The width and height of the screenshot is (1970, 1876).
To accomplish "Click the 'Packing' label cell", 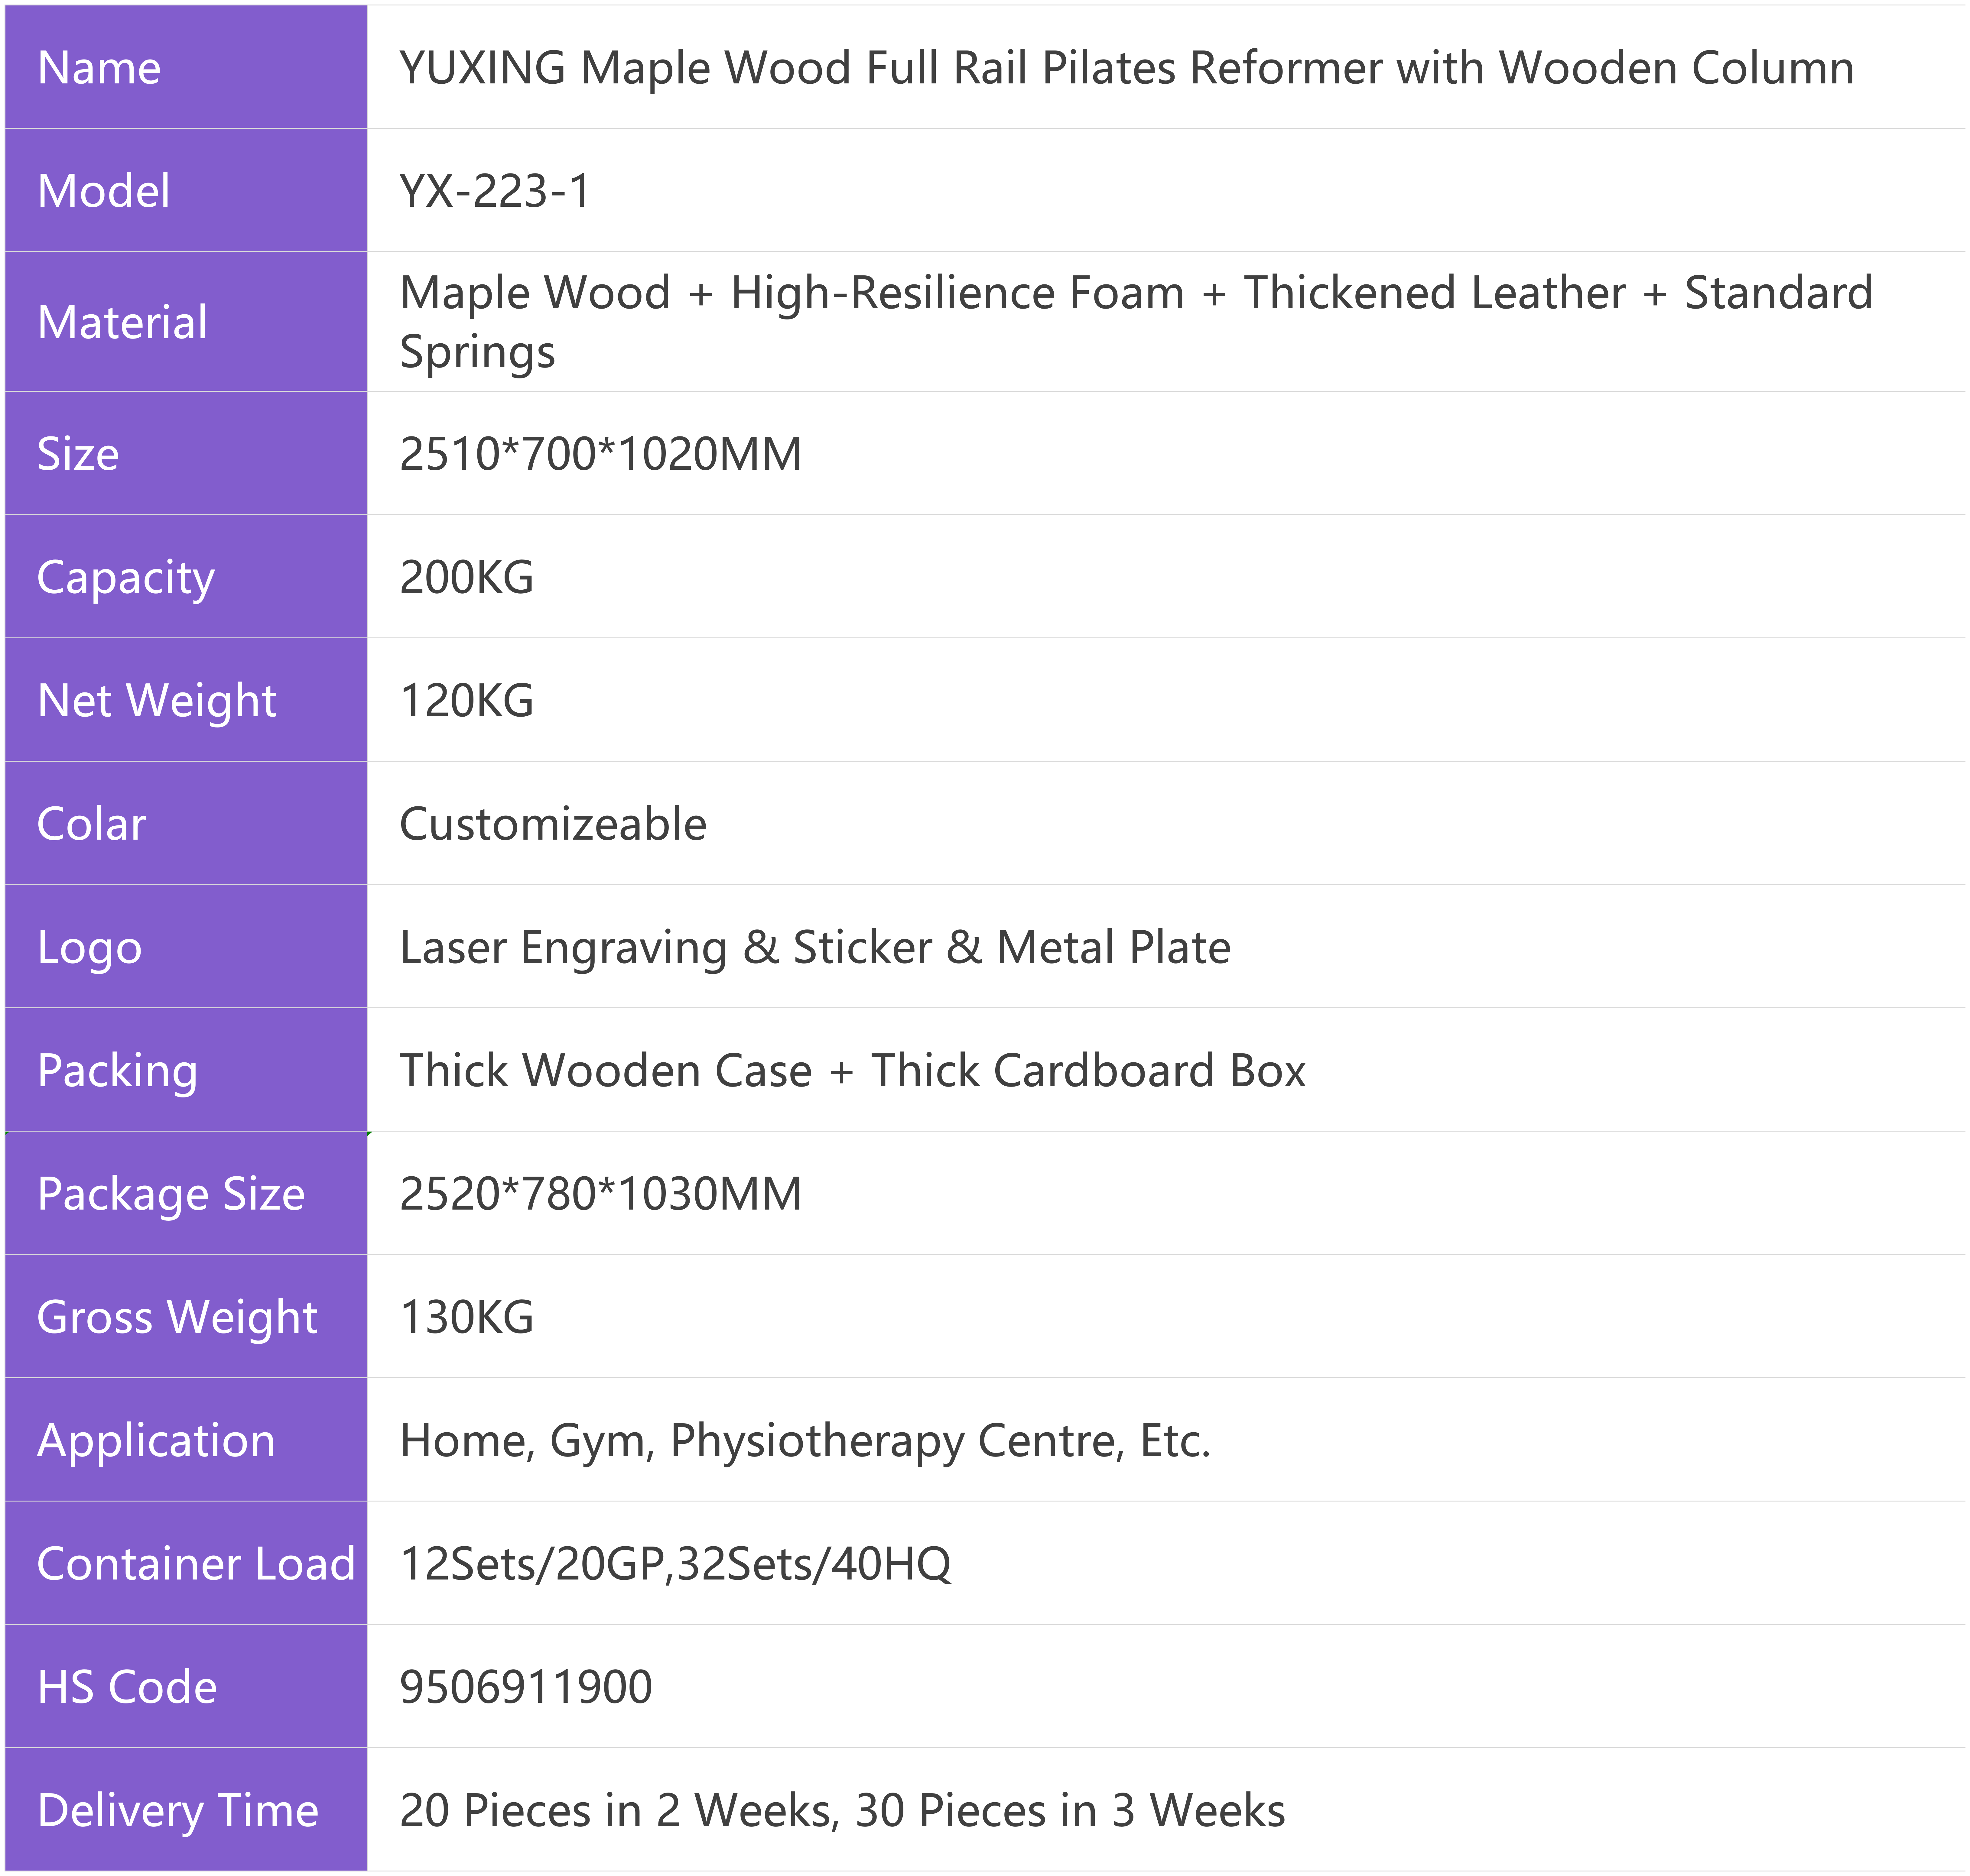I will (186, 1069).
